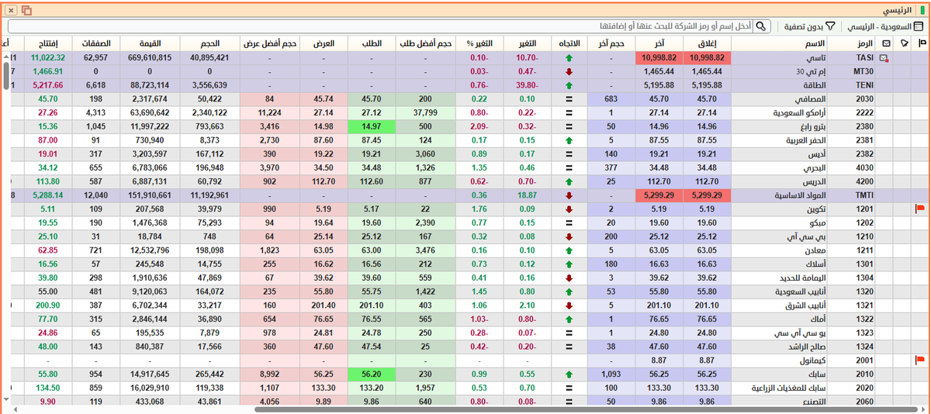Click green bid cell 56.20 in row 2010
The width and height of the screenshot is (931, 414).
coord(372,374)
